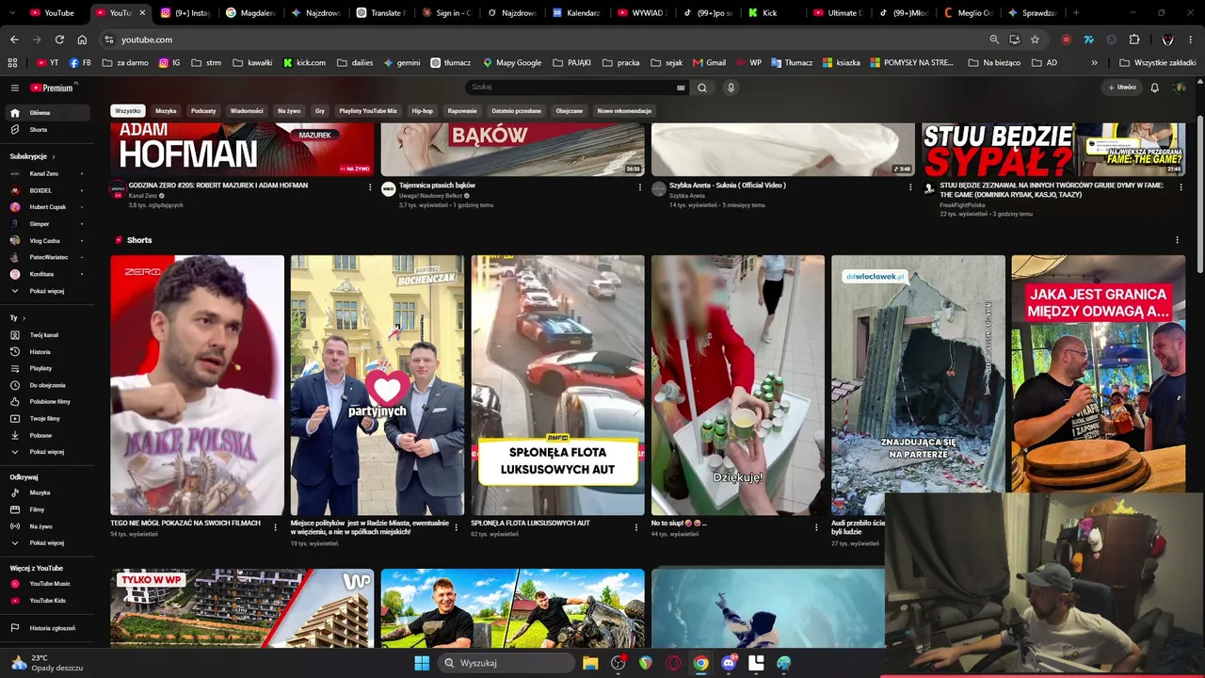
Task: Explore Filmy in the Odkrywaj section
Action: tap(45, 509)
